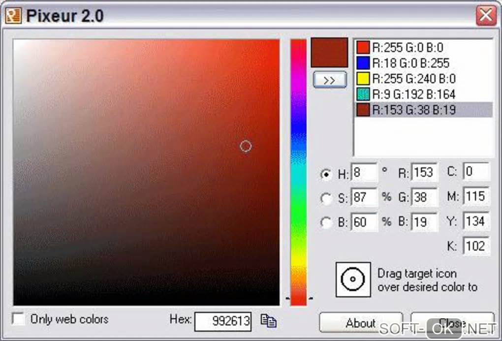
Task: Copy the hex value with copy icon
Action: click(x=268, y=321)
